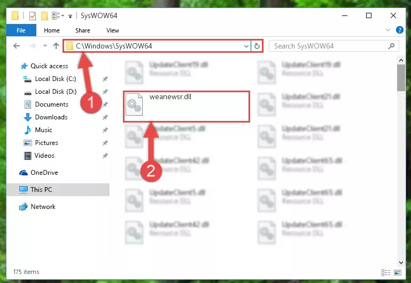Minimize the SysWOW64 window
Viewport: 411px width, 283px height.
click(345, 15)
